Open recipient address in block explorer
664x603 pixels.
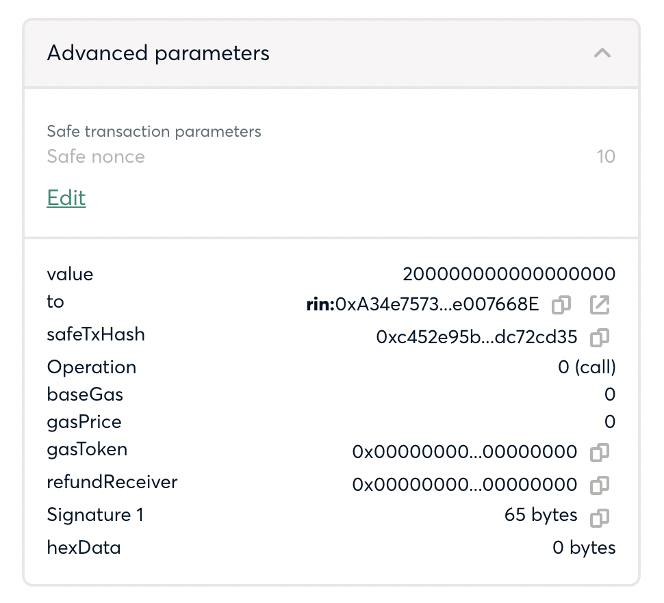600,304
